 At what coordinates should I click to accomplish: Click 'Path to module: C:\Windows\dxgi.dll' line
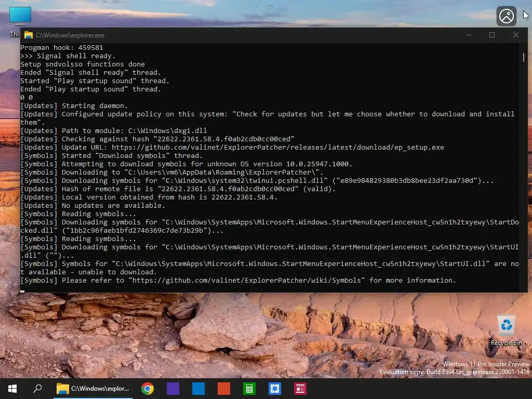click(x=114, y=130)
